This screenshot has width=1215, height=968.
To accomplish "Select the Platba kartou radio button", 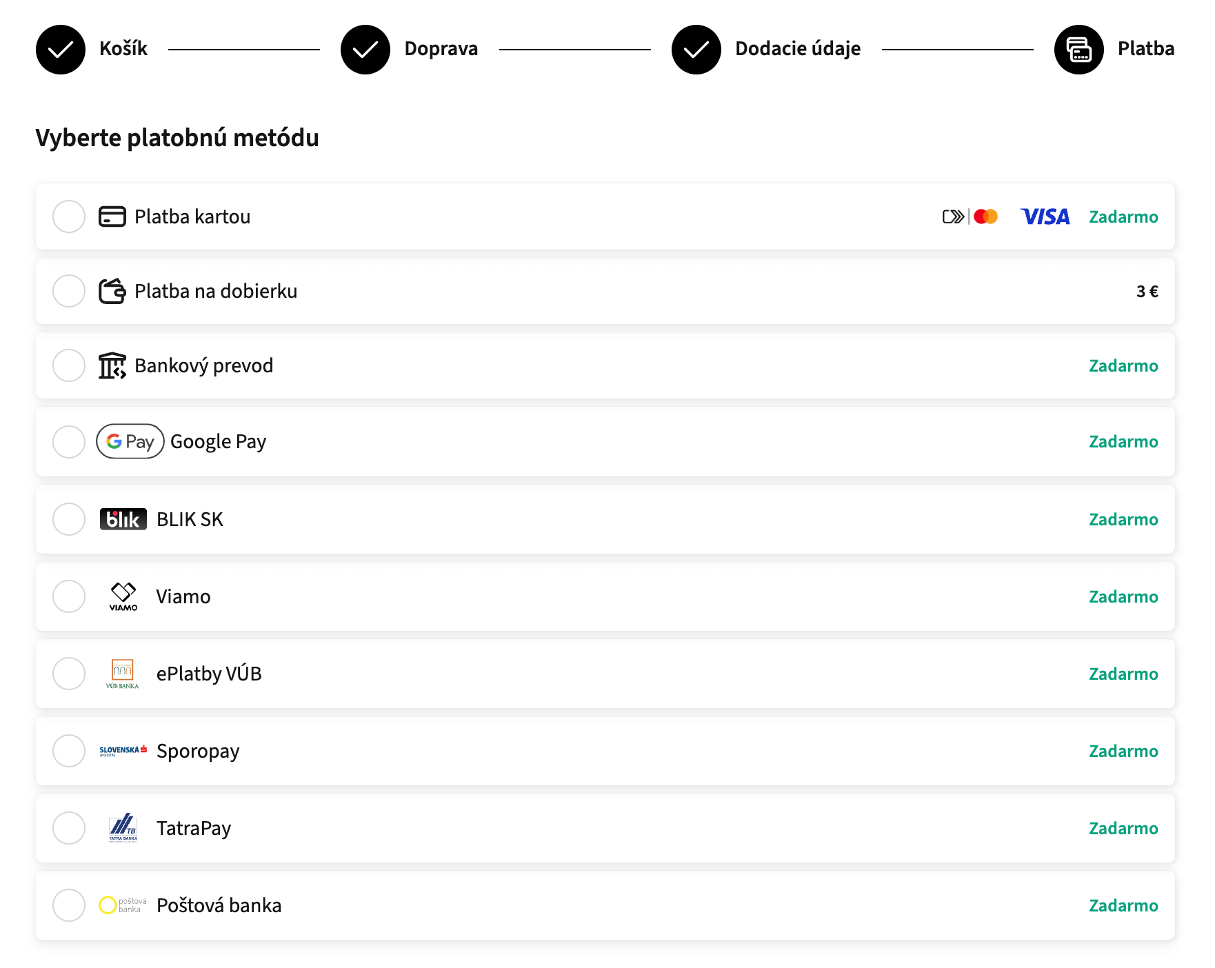I will (x=69, y=216).
